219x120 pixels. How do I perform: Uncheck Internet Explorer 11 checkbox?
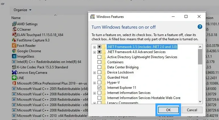(x=99, y=88)
